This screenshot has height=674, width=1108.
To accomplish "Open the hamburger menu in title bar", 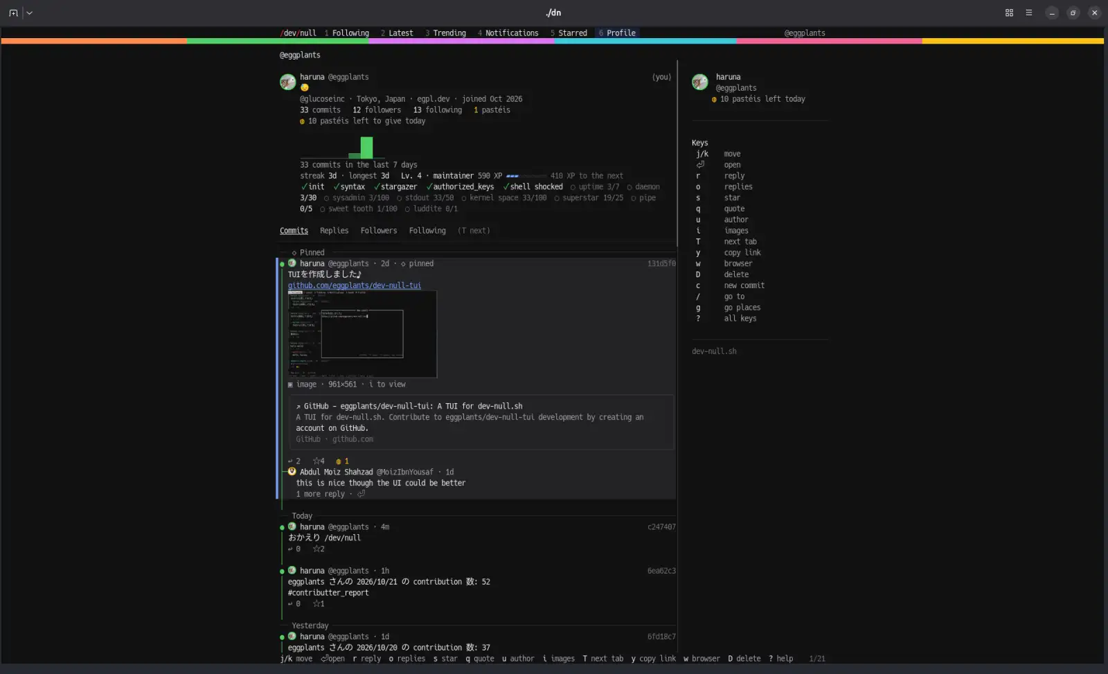I will coord(1029,12).
